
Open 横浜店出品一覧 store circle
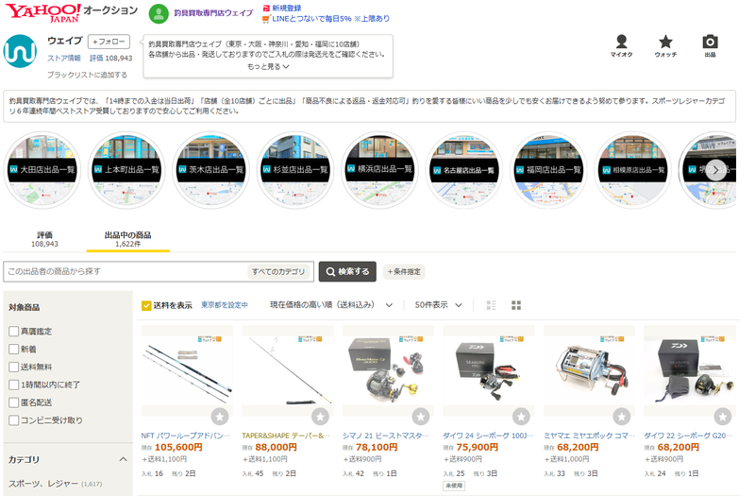pos(380,170)
